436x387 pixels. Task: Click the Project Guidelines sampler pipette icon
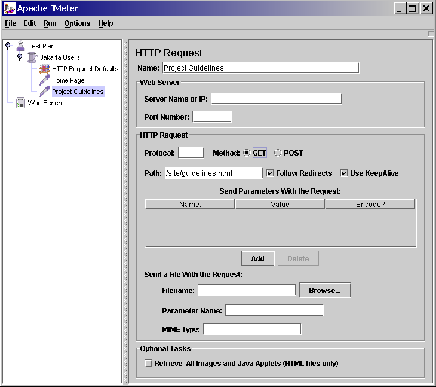44,92
